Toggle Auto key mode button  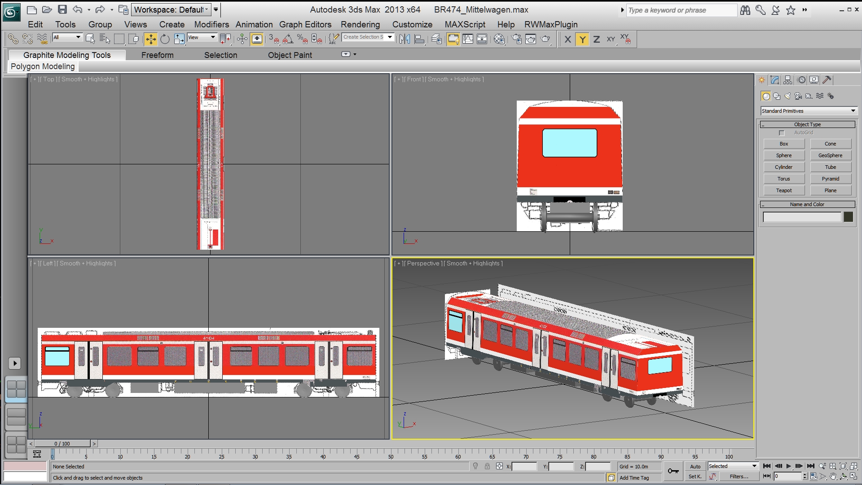[x=695, y=467]
